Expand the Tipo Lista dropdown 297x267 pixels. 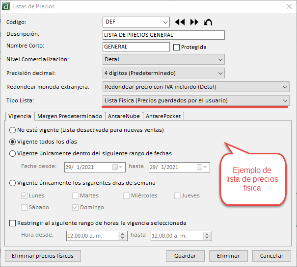285,100
